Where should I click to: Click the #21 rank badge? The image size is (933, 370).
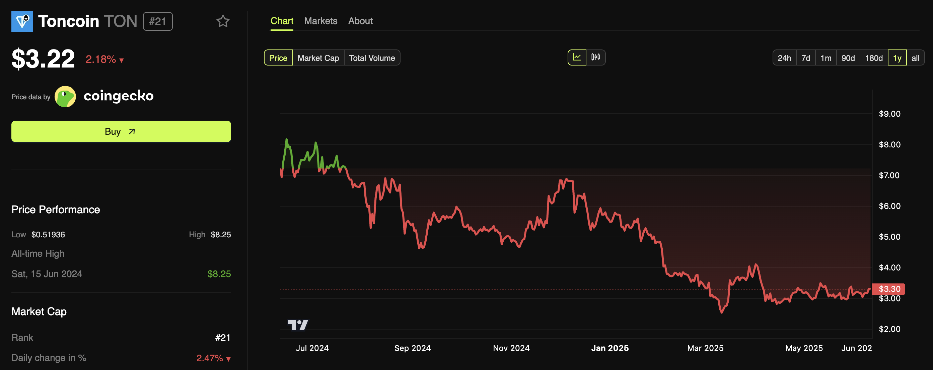[157, 21]
